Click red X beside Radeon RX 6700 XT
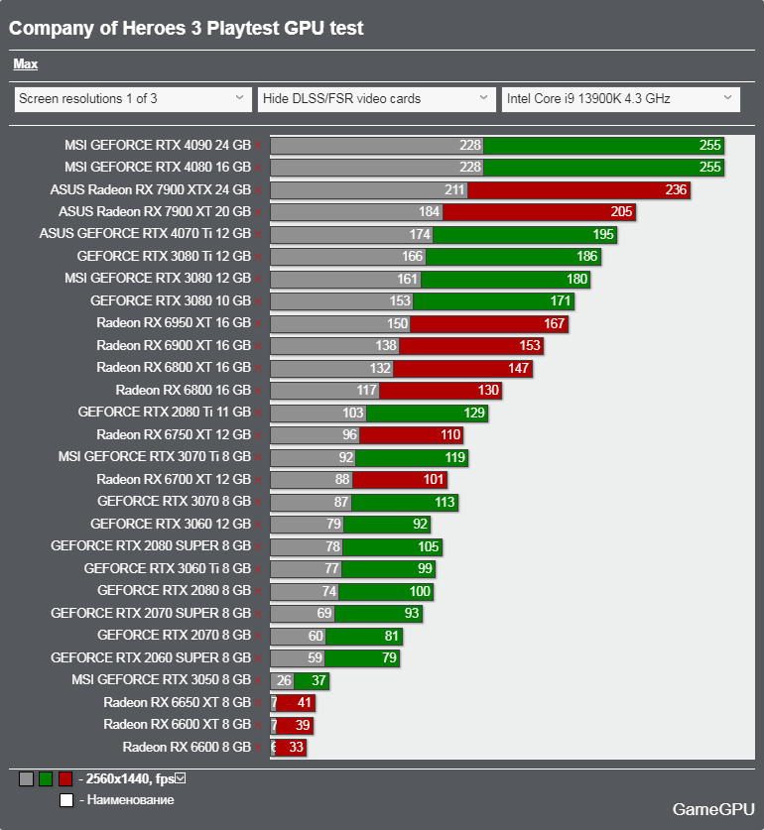The height and width of the screenshot is (830, 764). pyautogui.click(x=258, y=480)
